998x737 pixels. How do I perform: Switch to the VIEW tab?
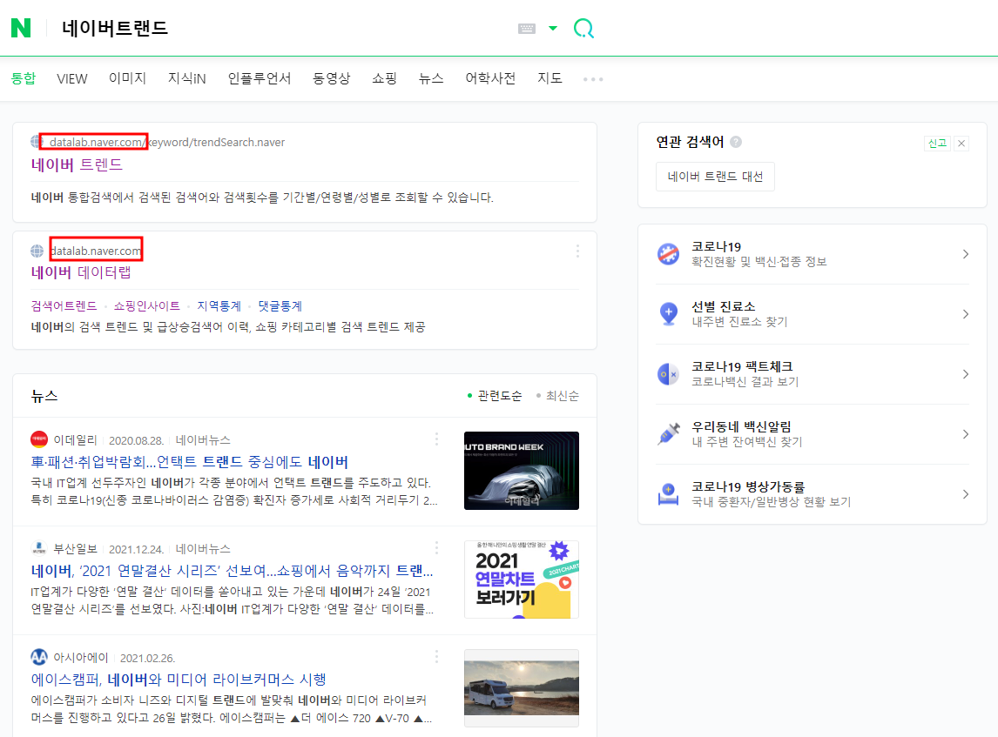click(72, 79)
